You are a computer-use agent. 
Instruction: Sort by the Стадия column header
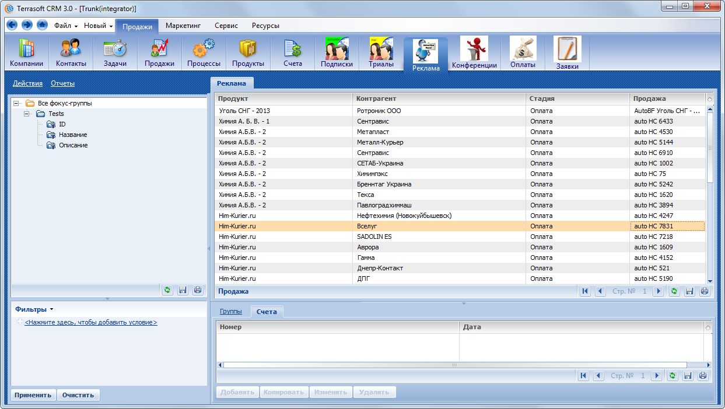point(577,98)
